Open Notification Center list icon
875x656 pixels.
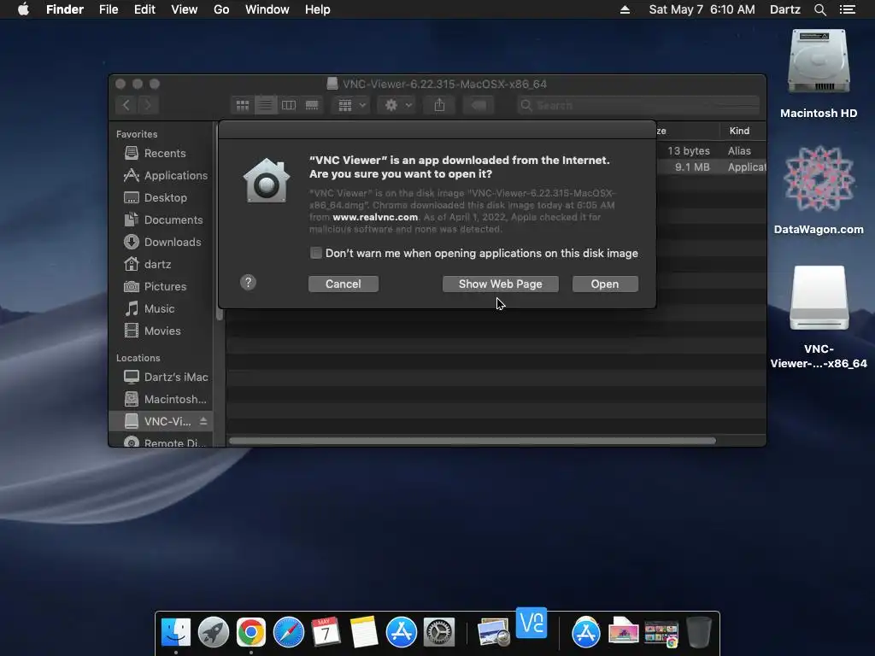click(x=848, y=9)
